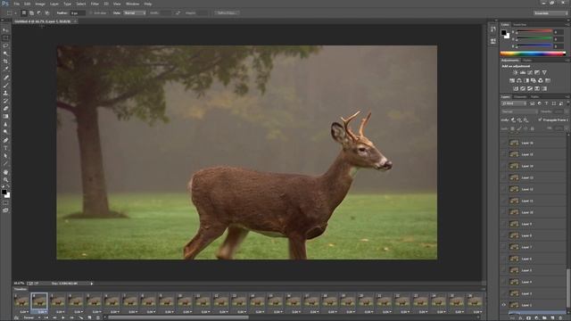Open the Filter menu
The image size is (571, 321).
[x=95, y=4]
